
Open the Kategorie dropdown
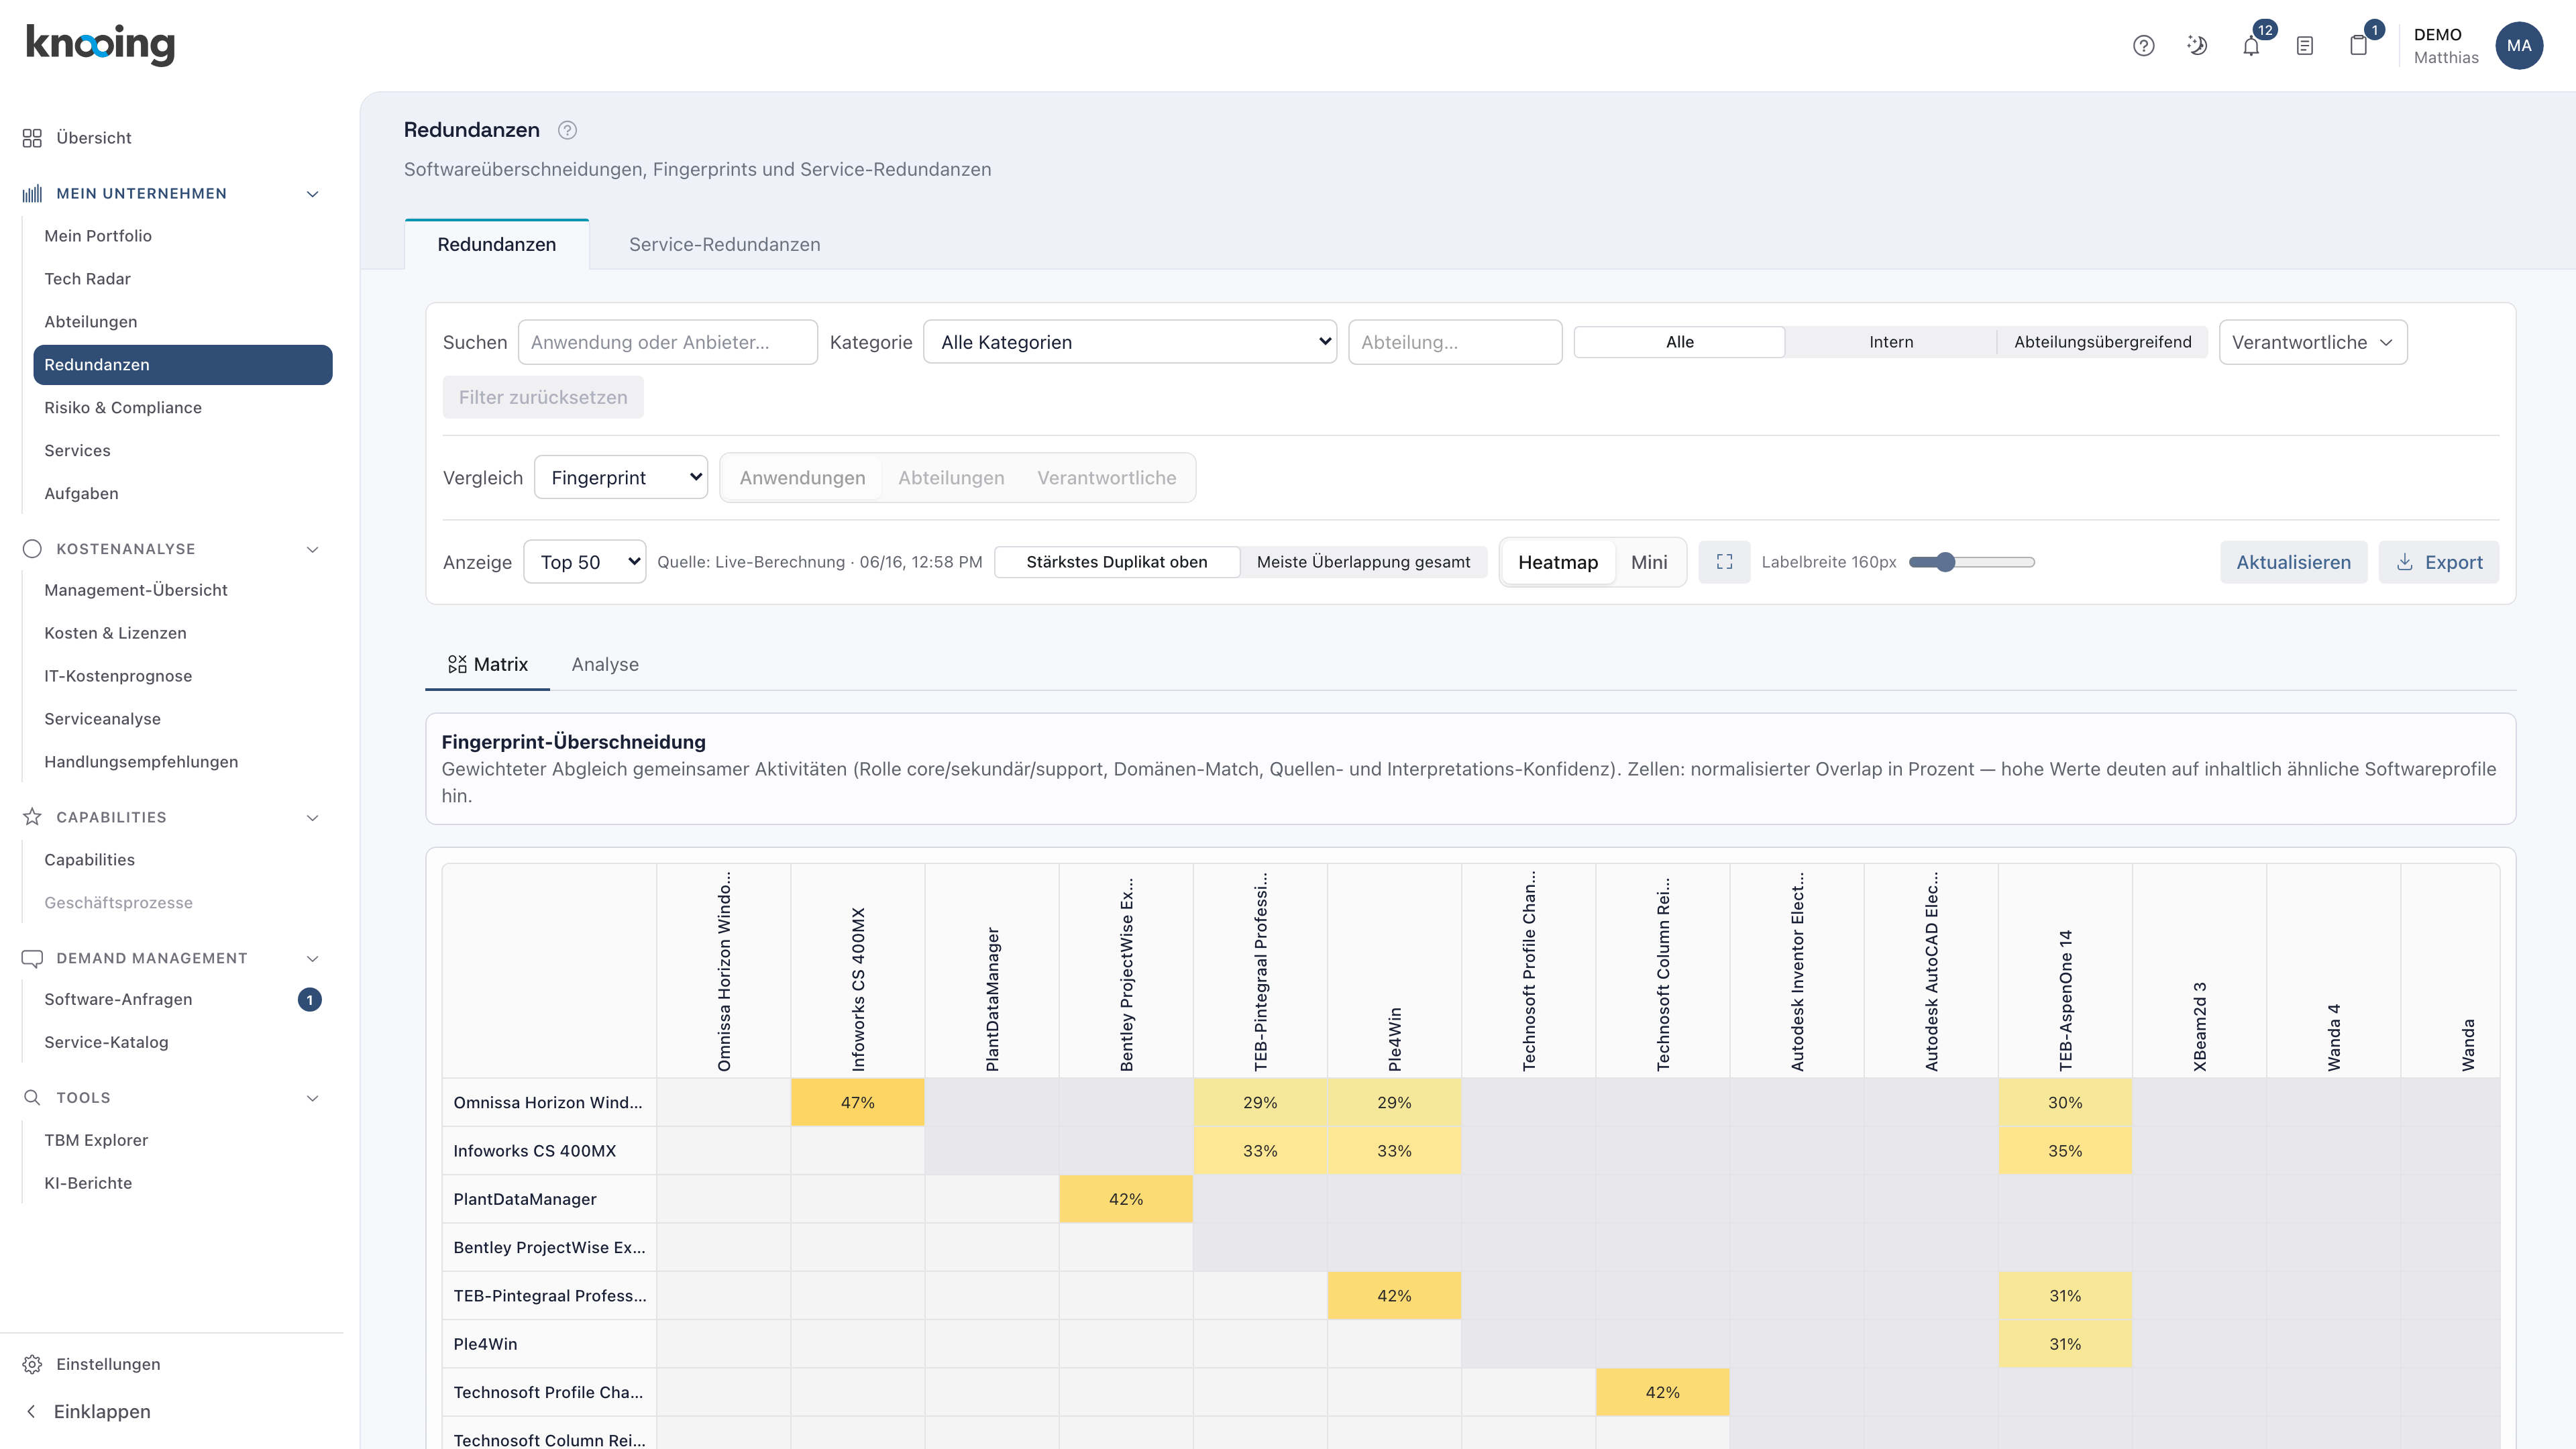[x=1130, y=342]
